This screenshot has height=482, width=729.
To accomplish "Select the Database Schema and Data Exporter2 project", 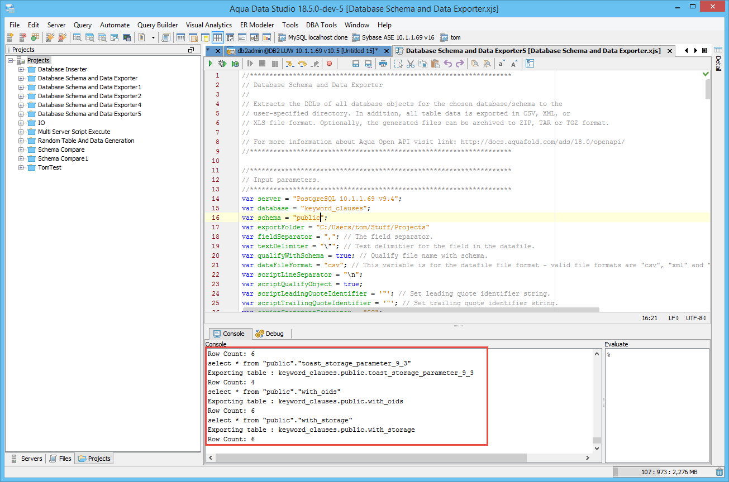I will click(89, 96).
